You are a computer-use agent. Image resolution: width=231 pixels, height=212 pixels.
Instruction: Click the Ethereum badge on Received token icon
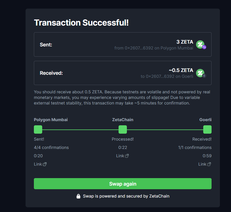tap(204, 76)
